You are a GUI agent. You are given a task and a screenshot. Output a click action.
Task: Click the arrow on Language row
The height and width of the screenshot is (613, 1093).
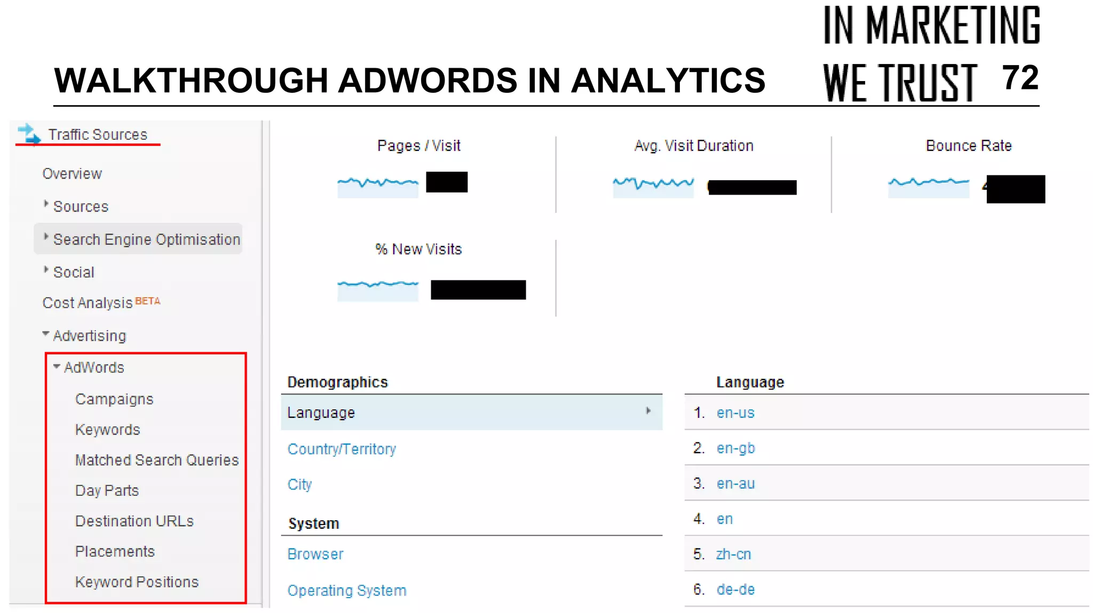coord(648,410)
